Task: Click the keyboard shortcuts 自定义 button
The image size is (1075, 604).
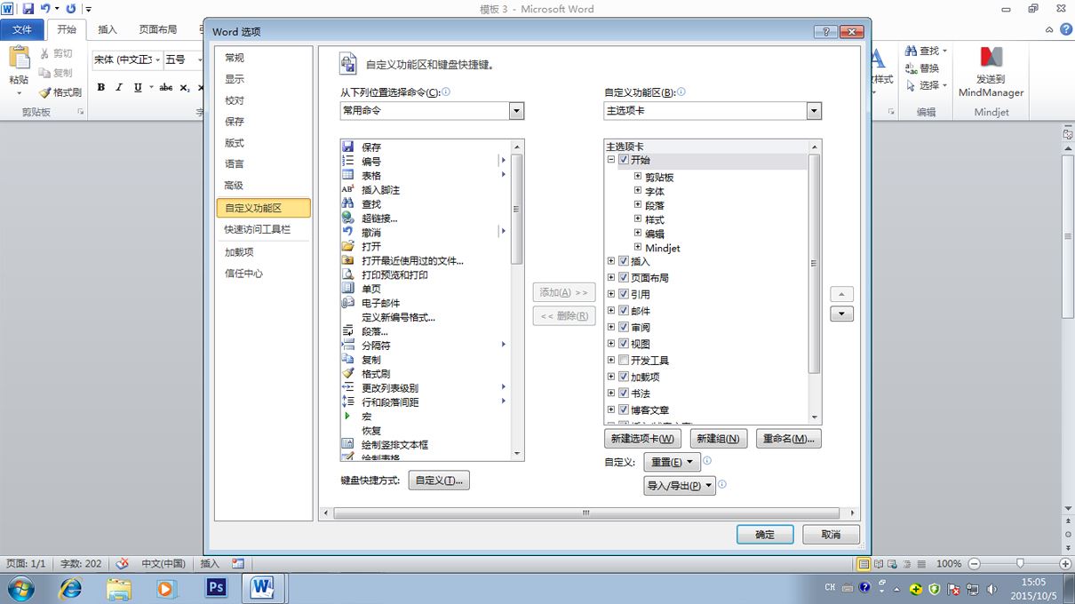Action: pyautogui.click(x=439, y=481)
